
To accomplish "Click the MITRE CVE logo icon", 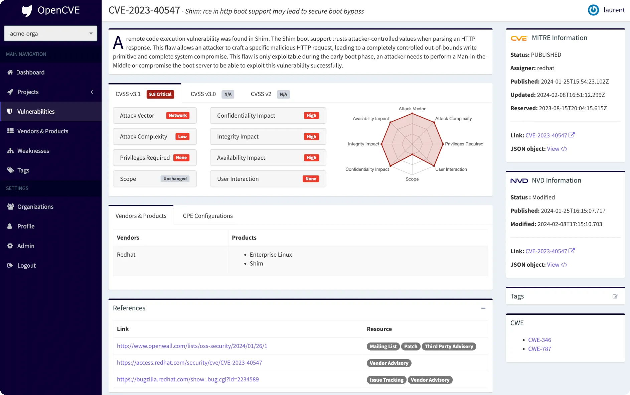I will click(519, 38).
